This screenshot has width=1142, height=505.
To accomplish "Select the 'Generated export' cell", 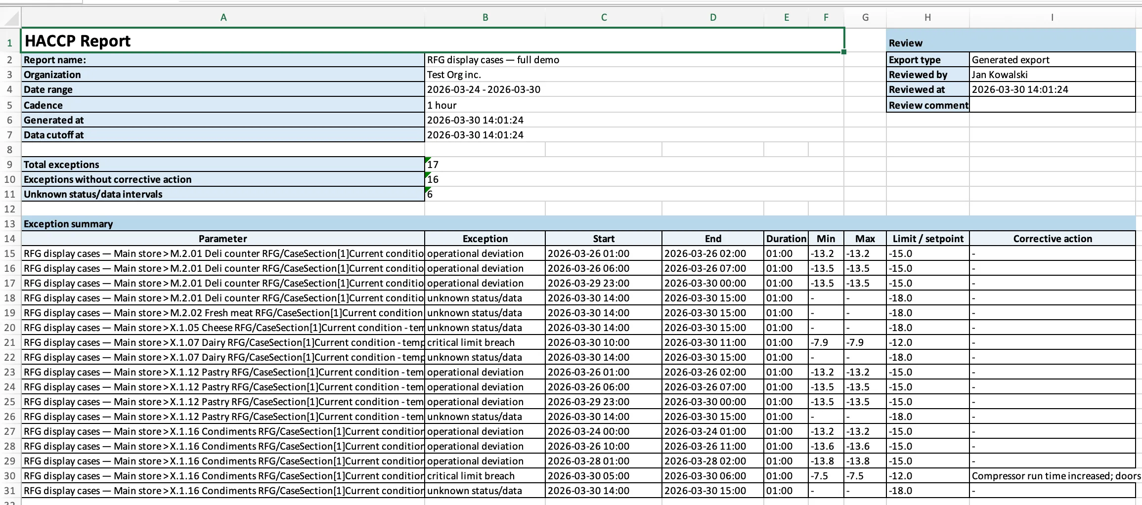I will (x=1052, y=60).
